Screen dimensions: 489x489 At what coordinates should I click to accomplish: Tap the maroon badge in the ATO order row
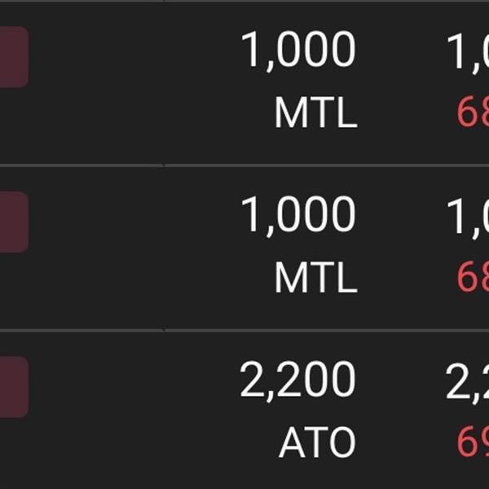15,386
